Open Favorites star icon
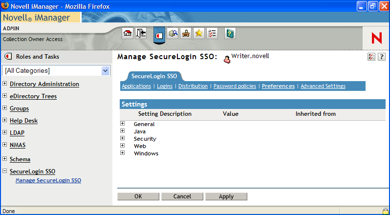390x215 pixels. point(199,33)
